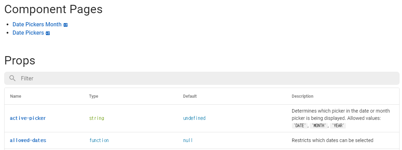This screenshot has width=402, height=150.
Task: Click the 'MONTH' allowed value chip
Action: click(x=319, y=126)
